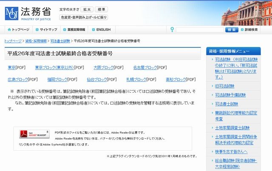Click the Get Adobe Reader banner
Image resolution: width=272 pixels, height=171 pixels.
tap(34, 134)
